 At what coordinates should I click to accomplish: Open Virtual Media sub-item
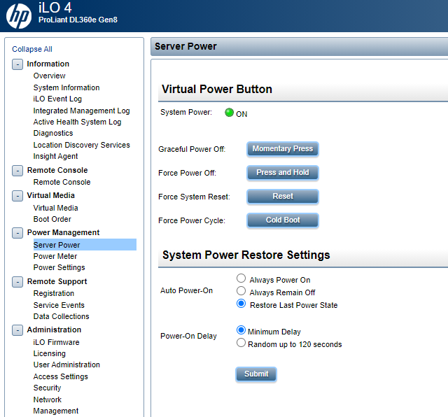coord(55,208)
